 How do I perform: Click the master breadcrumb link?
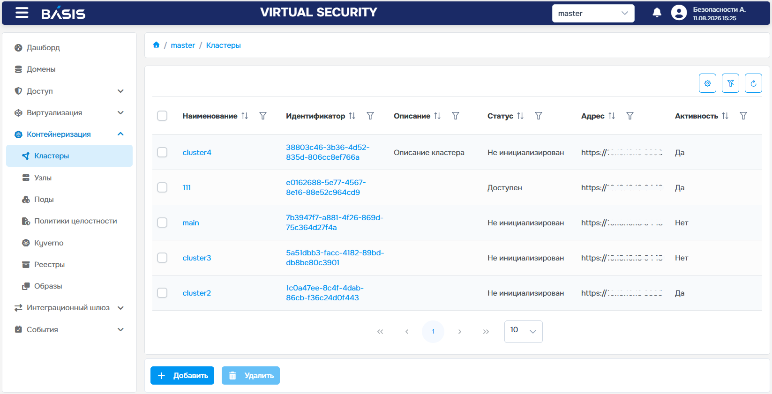pyautogui.click(x=183, y=45)
